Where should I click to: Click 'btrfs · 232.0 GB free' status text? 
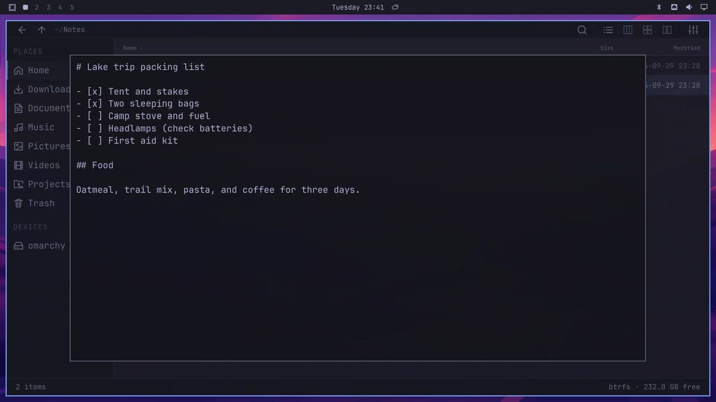point(655,387)
